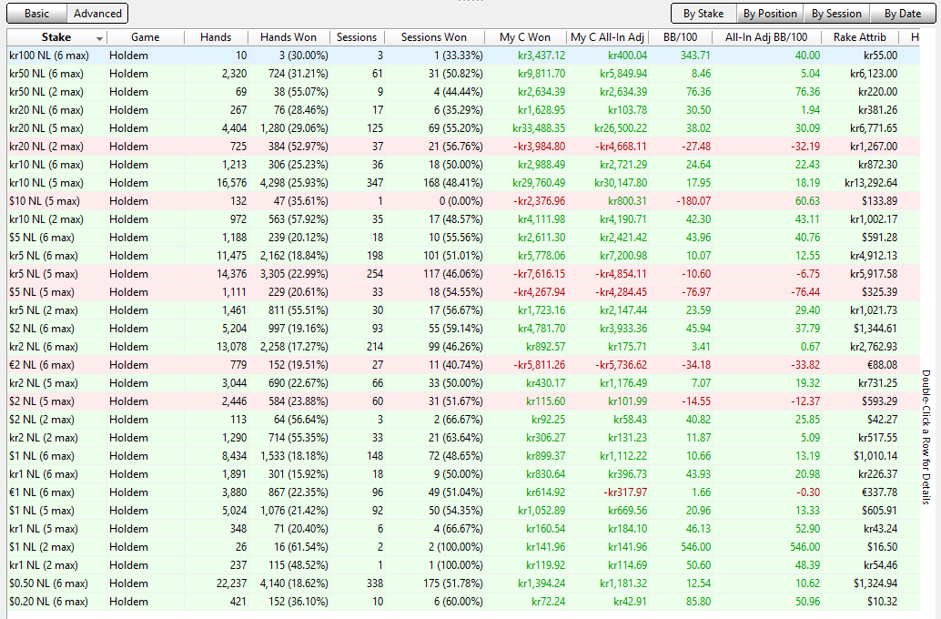The image size is (941, 619).
Task: Sort by Sessions Won column header
Action: [x=434, y=37]
